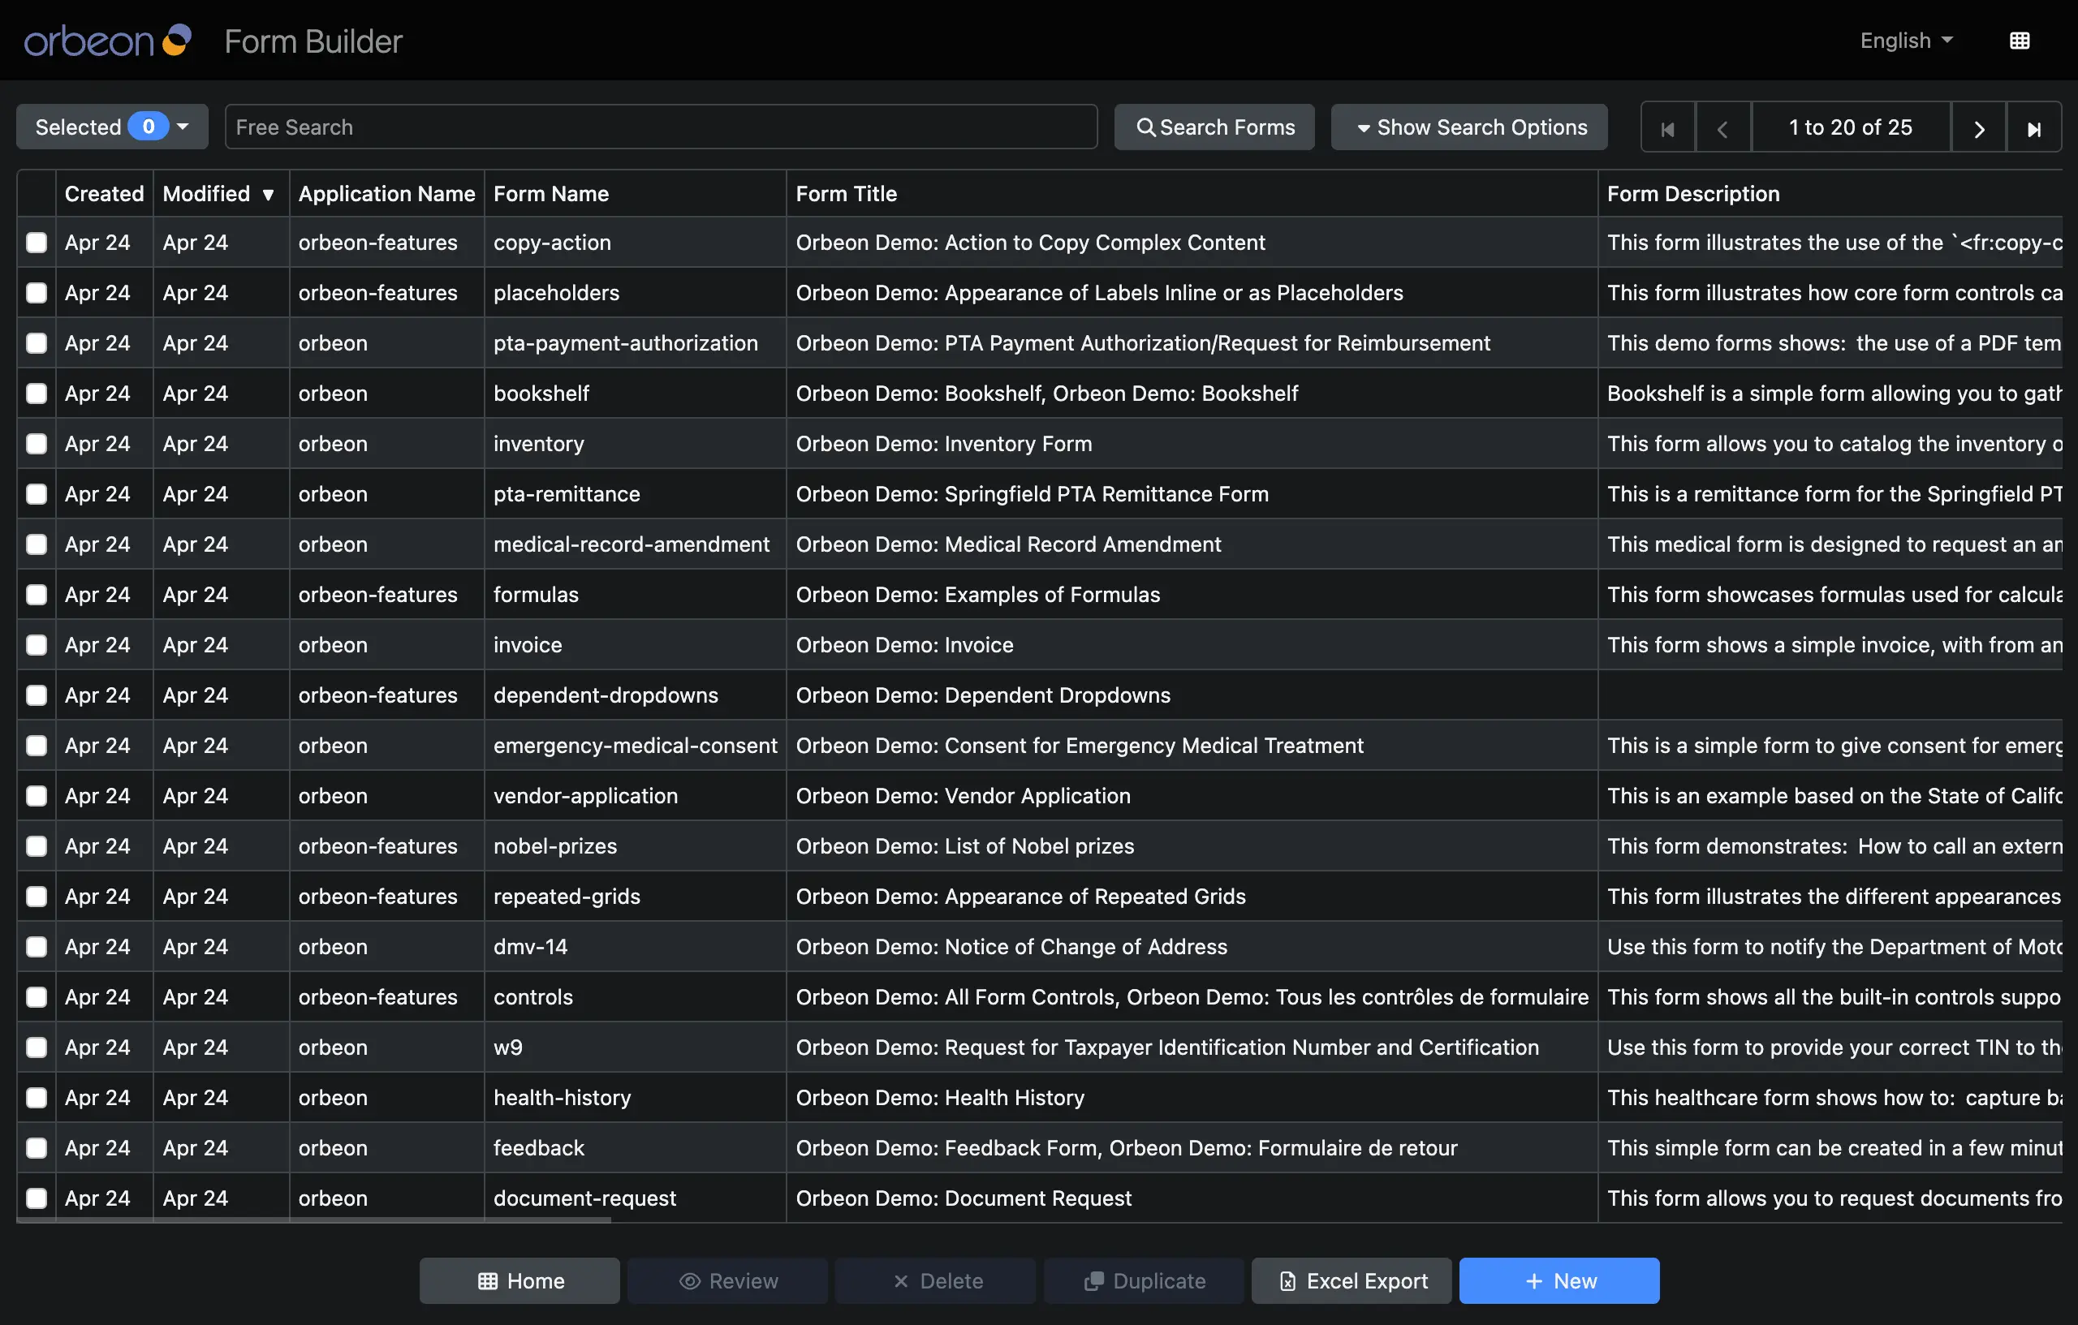Click the Application Name column header
This screenshot has width=2078, height=1325.
coord(386,193)
